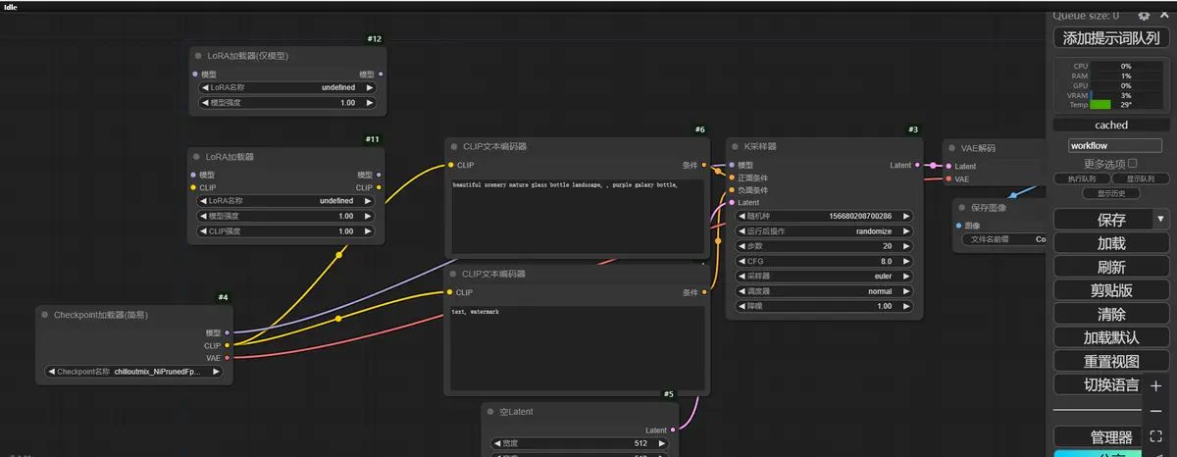Viewport: 1177px width, 457px height.
Task: Expand the arrow beside the 保存 button
Action: click(x=1160, y=219)
